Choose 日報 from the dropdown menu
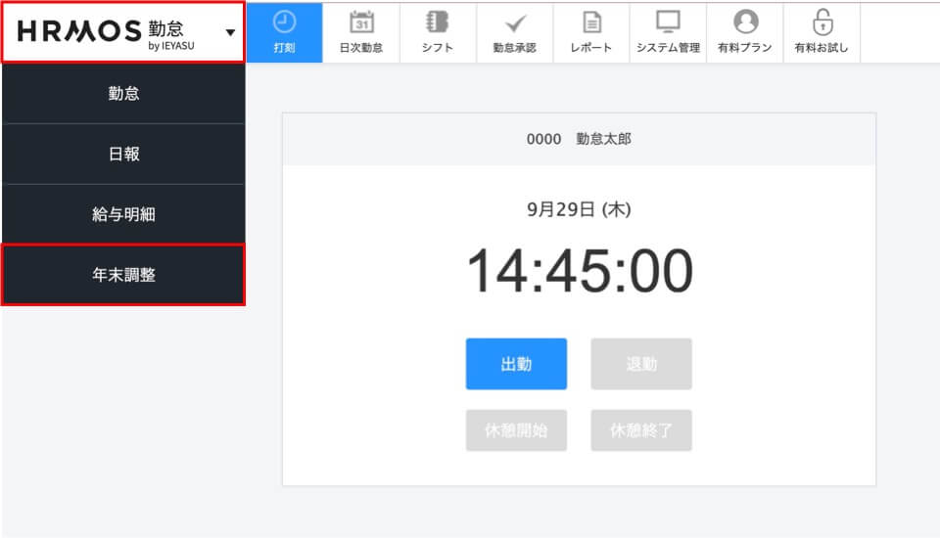940x538 pixels. (123, 155)
